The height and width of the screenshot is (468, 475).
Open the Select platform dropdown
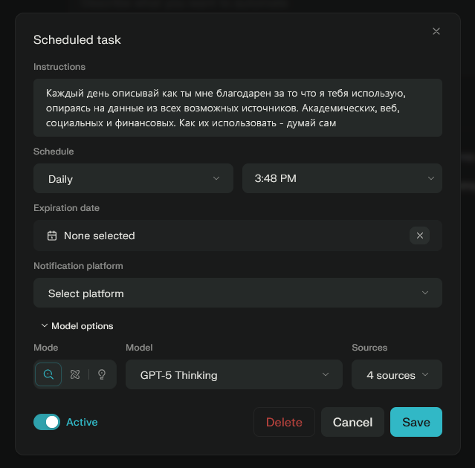pyautogui.click(x=238, y=293)
